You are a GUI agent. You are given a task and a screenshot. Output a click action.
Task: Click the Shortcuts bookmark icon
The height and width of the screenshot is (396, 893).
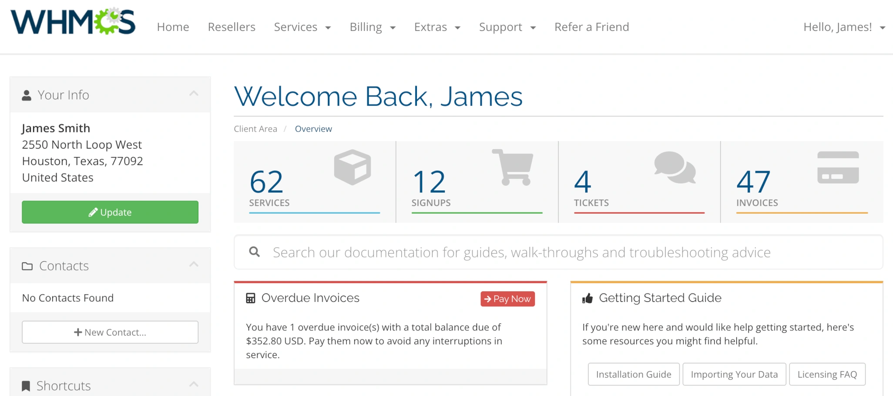tap(26, 385)
